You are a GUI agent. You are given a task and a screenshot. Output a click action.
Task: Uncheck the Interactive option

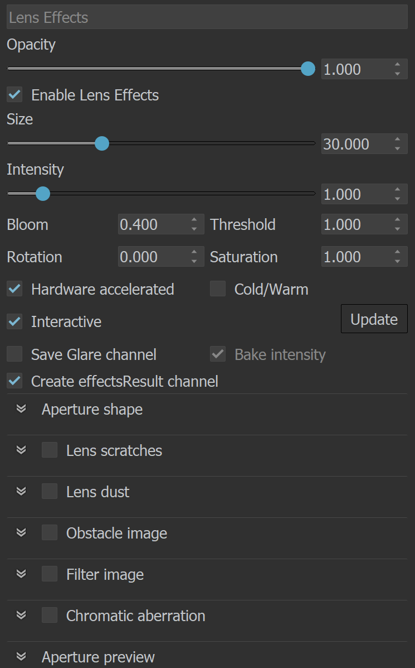(14, 321)
